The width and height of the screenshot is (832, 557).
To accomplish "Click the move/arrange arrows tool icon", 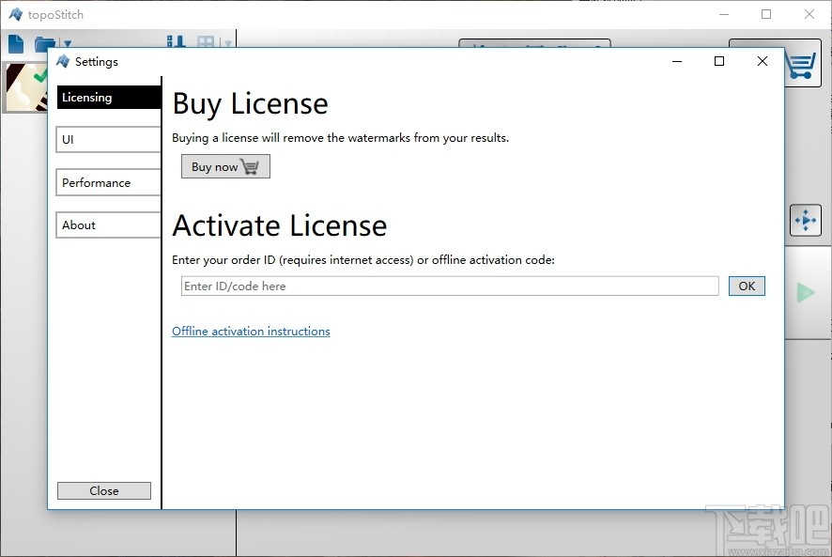I will tap(806, 220).
